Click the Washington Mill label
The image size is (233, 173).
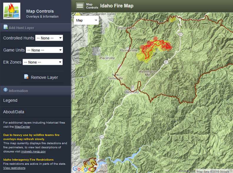click(148, 73)
